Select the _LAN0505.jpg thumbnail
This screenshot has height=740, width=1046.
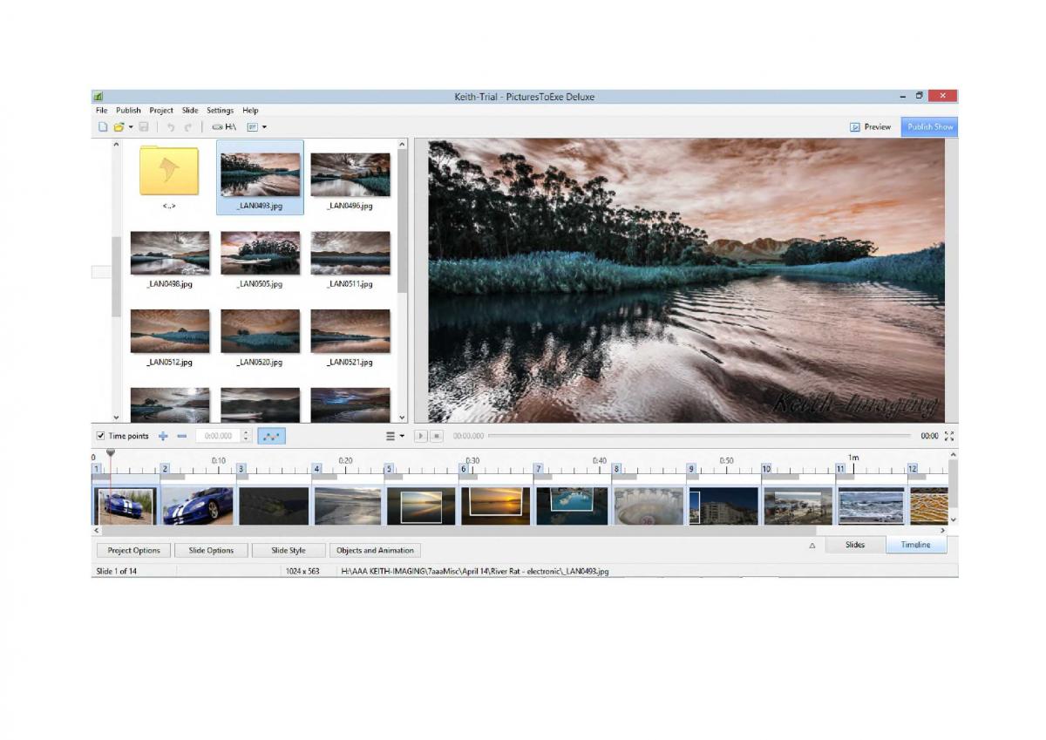click(x=260, y=253)
